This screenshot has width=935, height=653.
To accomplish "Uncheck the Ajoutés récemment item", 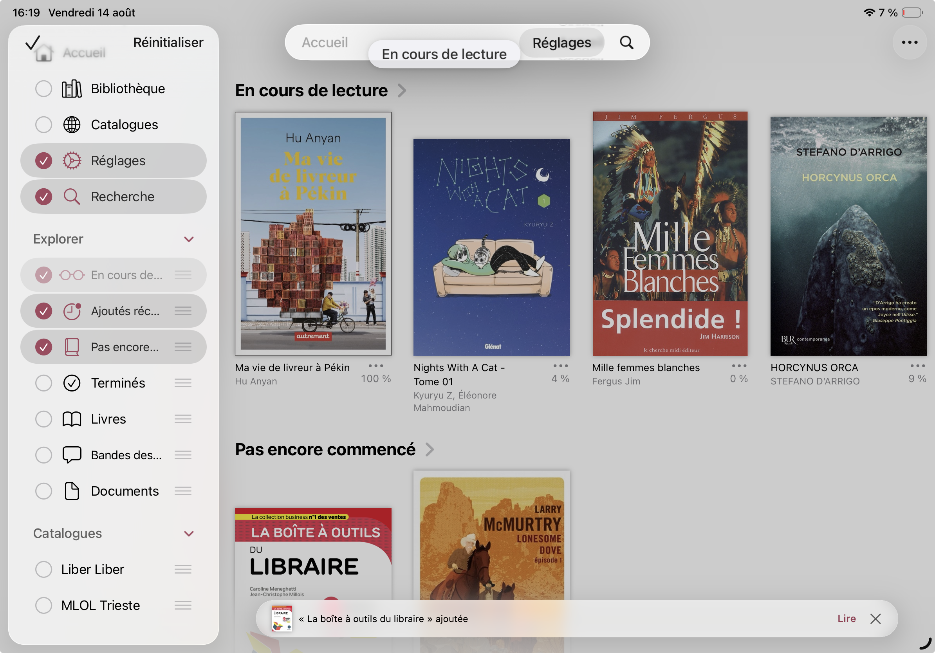I will (43, 311).
